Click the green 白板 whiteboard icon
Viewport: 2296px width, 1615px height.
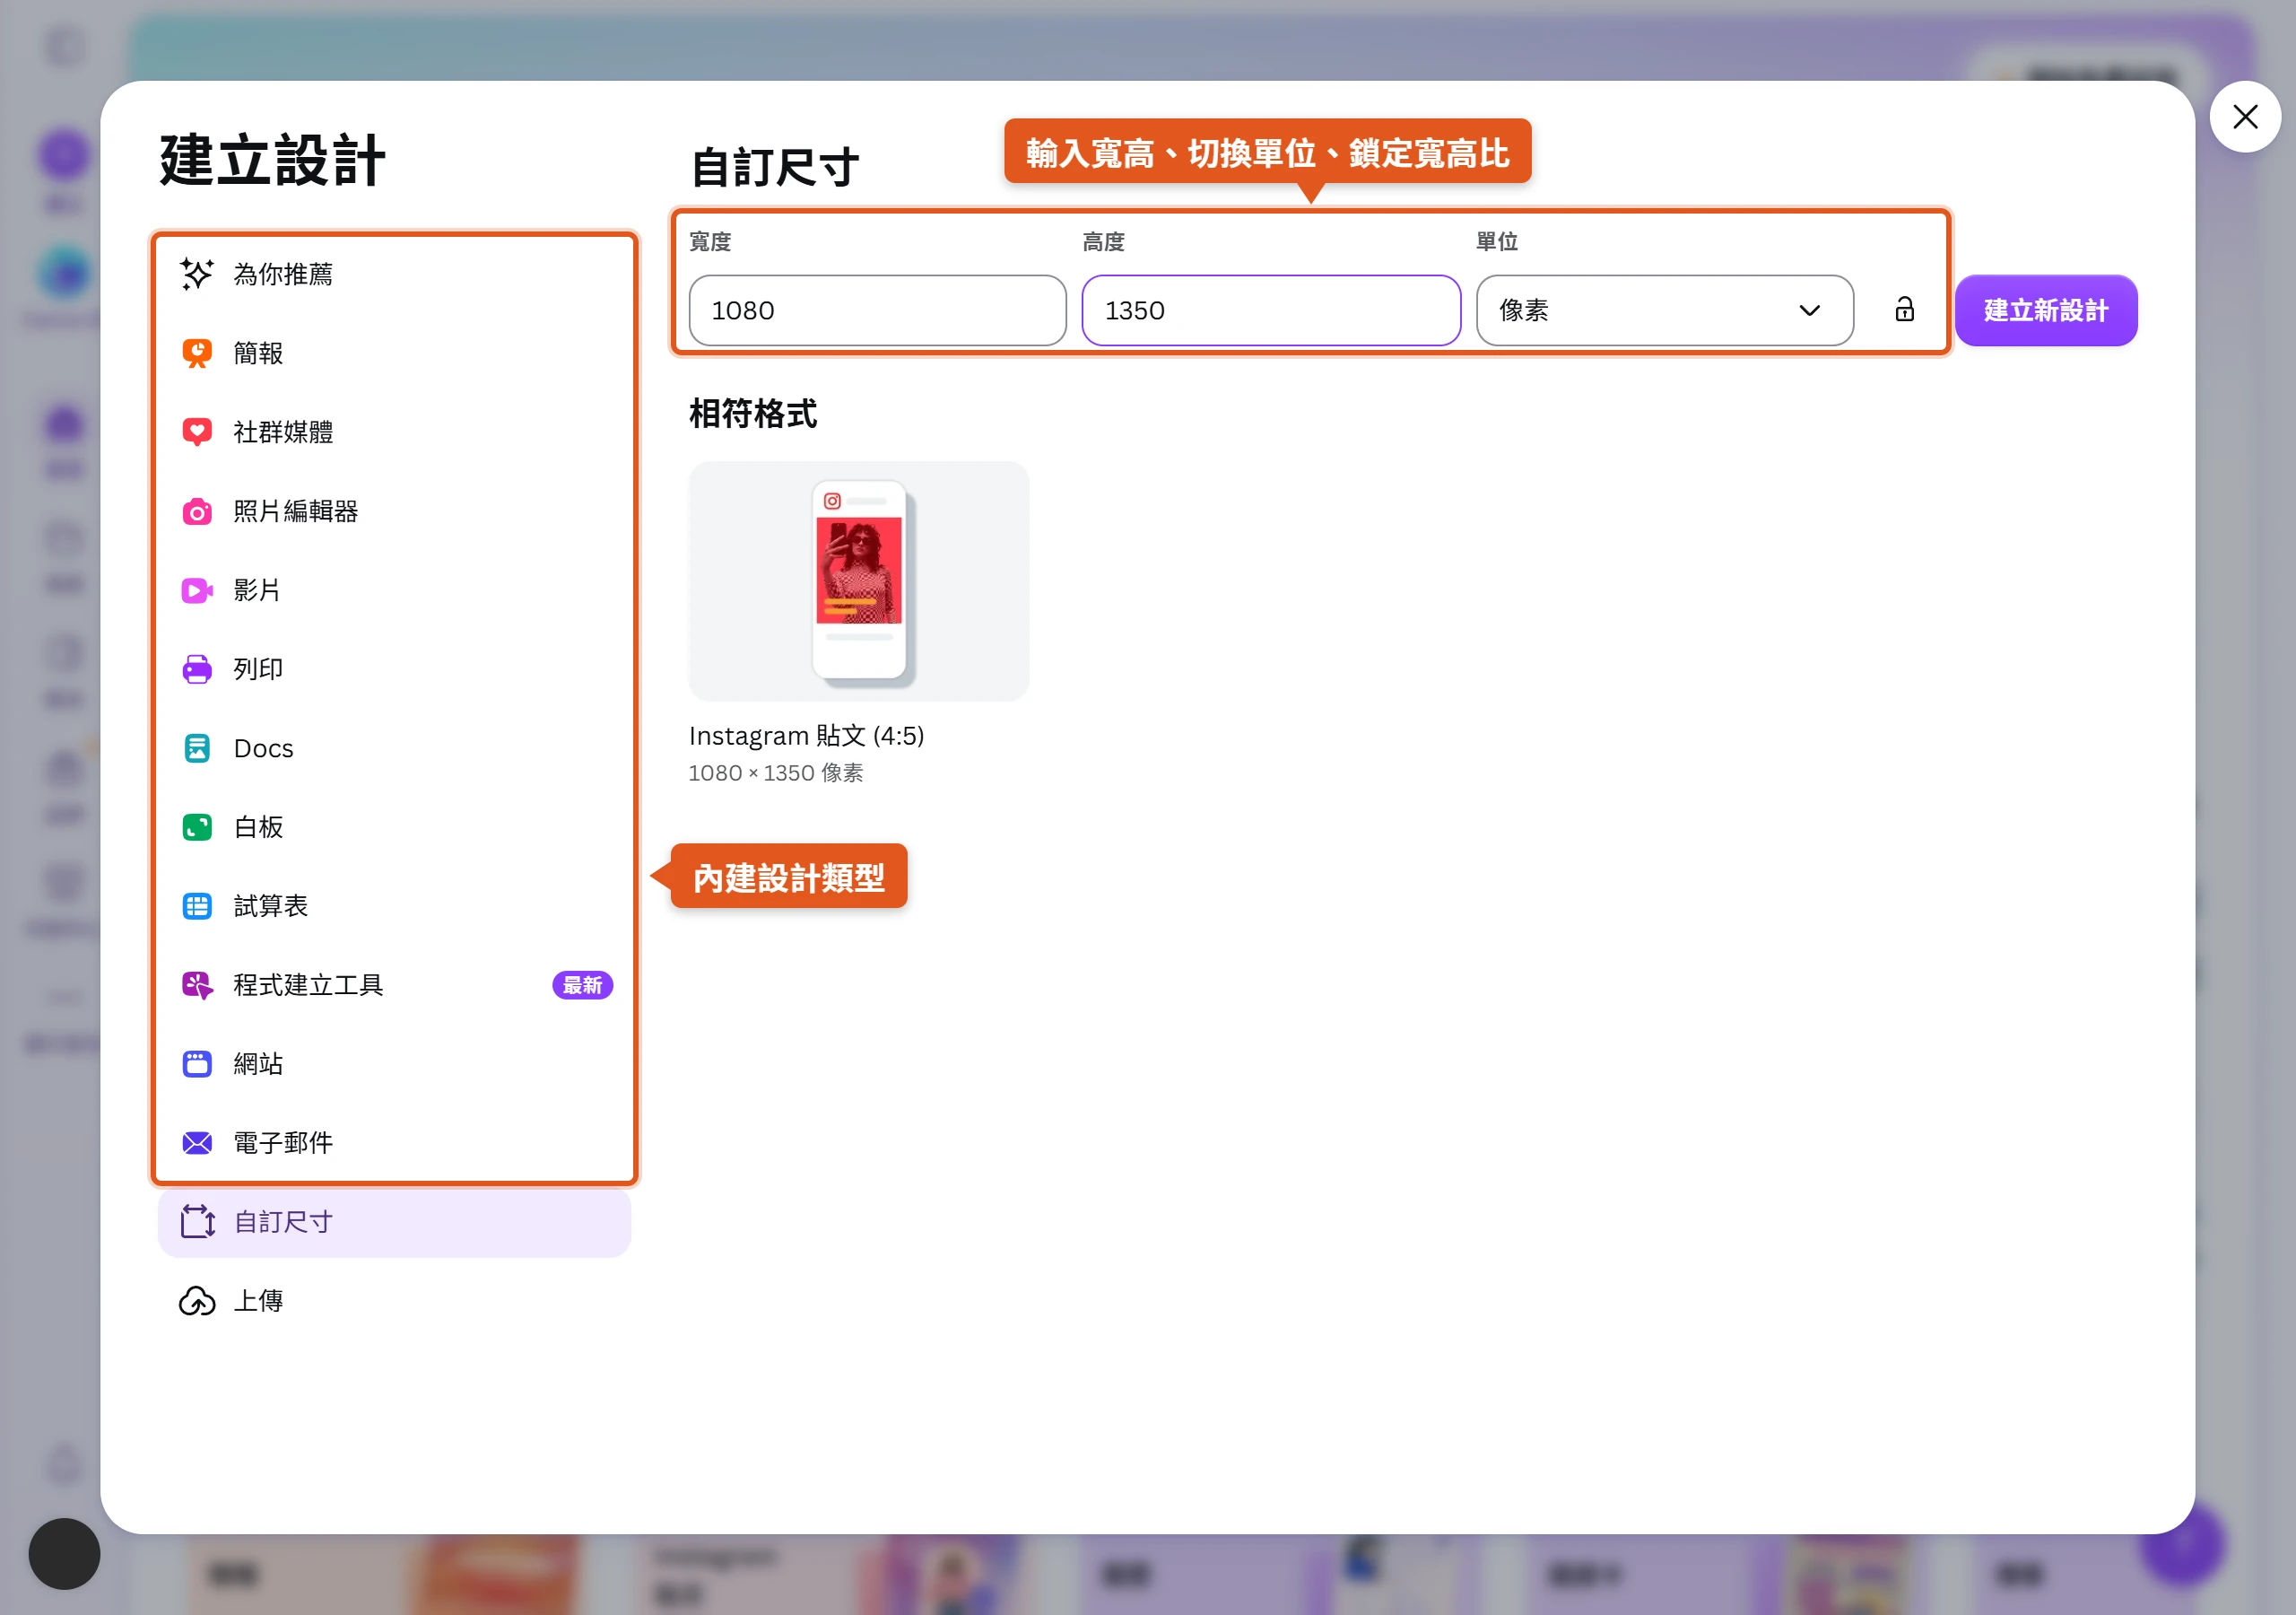197,827
